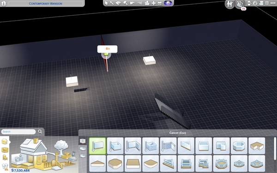Switch to Styled Rooms category tab
This screenshot has width=277, height=173.
5,150
